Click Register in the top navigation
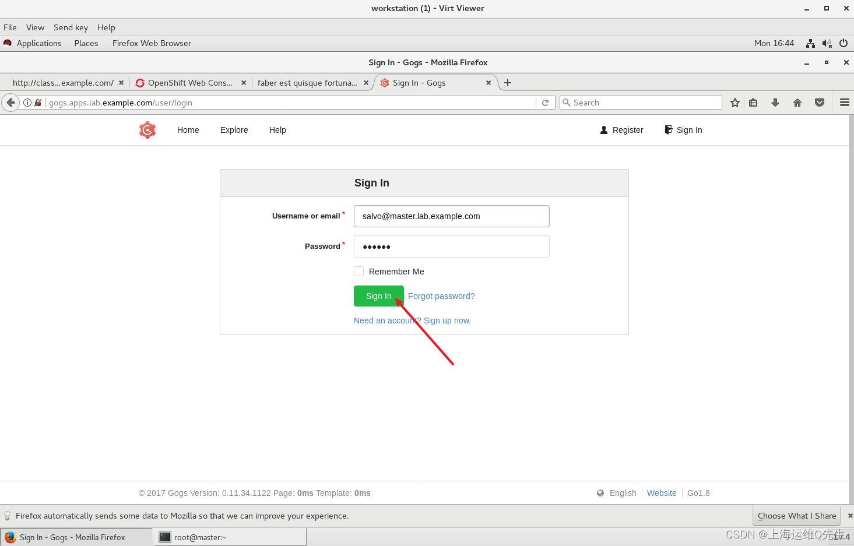The height and width of the screenshot is (546, 854). 622,130
